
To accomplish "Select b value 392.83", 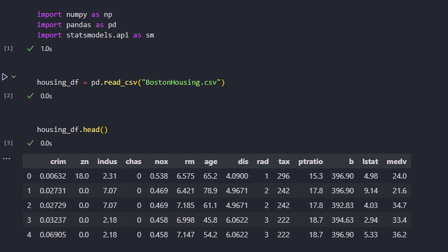I will 343,205.
